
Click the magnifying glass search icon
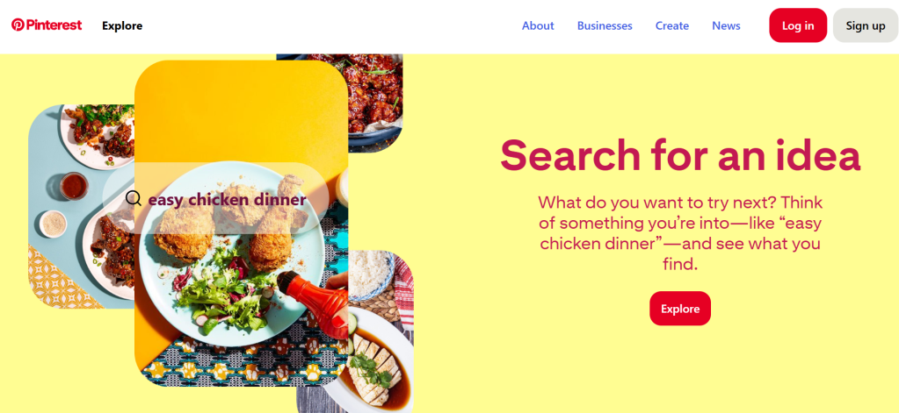pyautogui.click(x=133, y=198)
